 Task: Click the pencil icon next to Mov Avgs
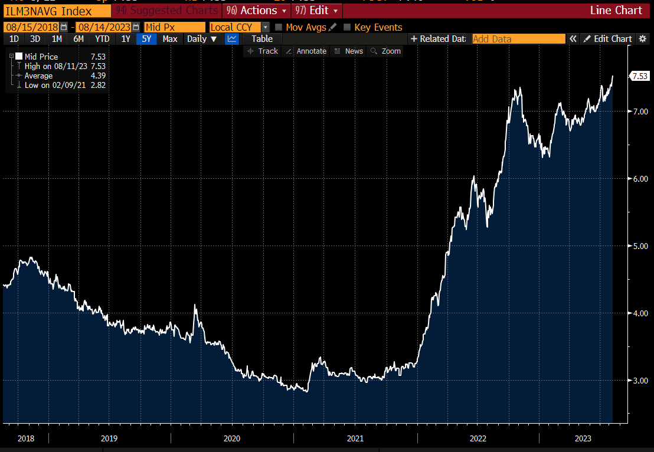coord(332,27)
